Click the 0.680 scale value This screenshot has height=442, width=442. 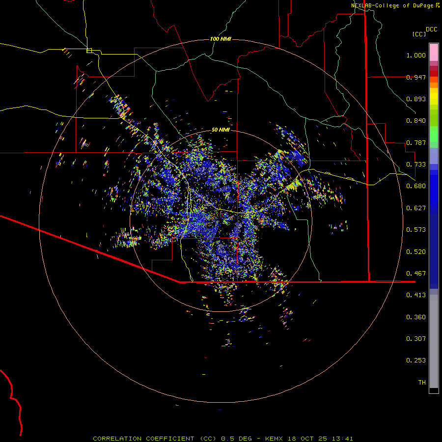pyautogui.click(x=416, y=186)
